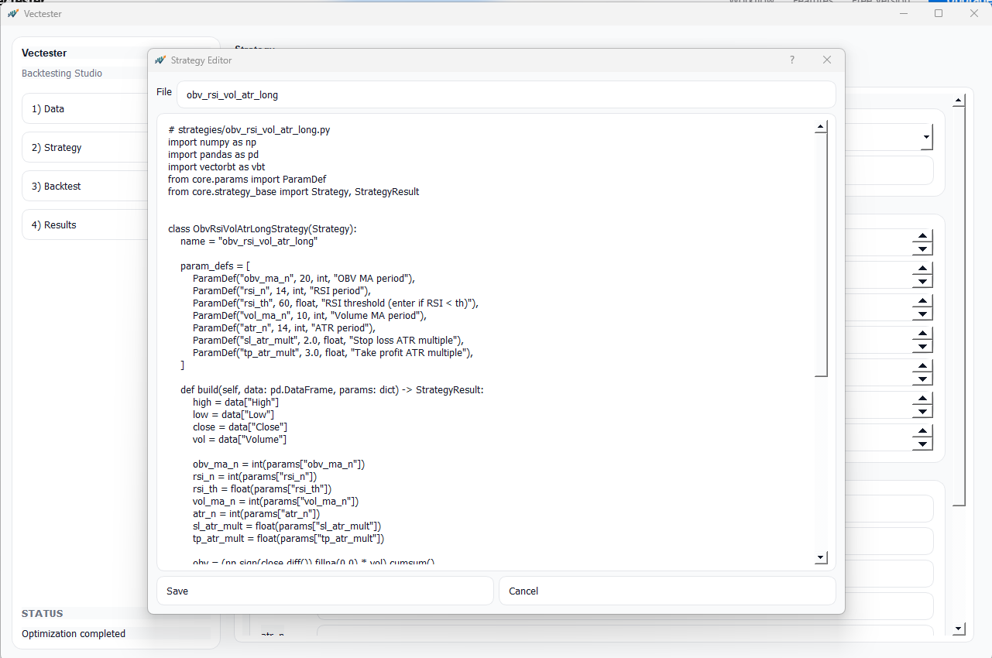992x658 pixels.
Task: Click the right panel scroll-up arrow
Action: [958, 99]
